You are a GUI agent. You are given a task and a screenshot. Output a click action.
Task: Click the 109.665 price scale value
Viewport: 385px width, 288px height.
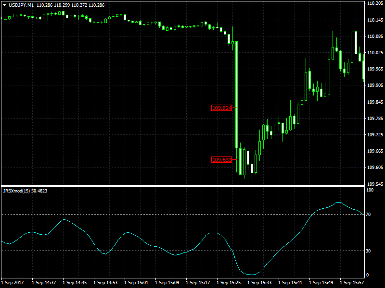pyautogui.click(x=375, y=151)
